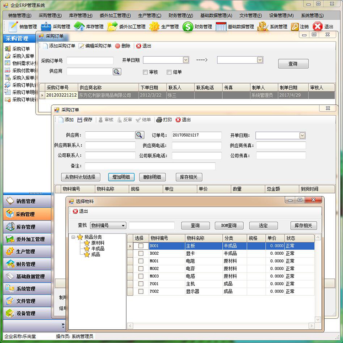Check the M001 电阻 row checkbox
The image size is (343, 343).
click(141, 261)
